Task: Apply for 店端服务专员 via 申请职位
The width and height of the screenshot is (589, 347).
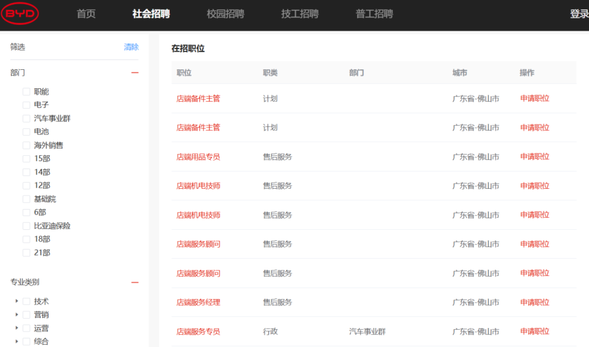Action: tap(534, 331)
